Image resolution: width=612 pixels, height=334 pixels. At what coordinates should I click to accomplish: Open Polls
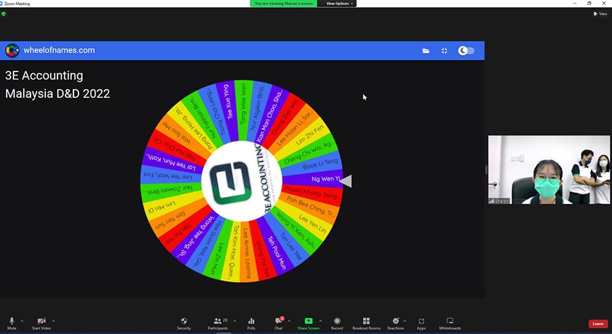point(251,323)
